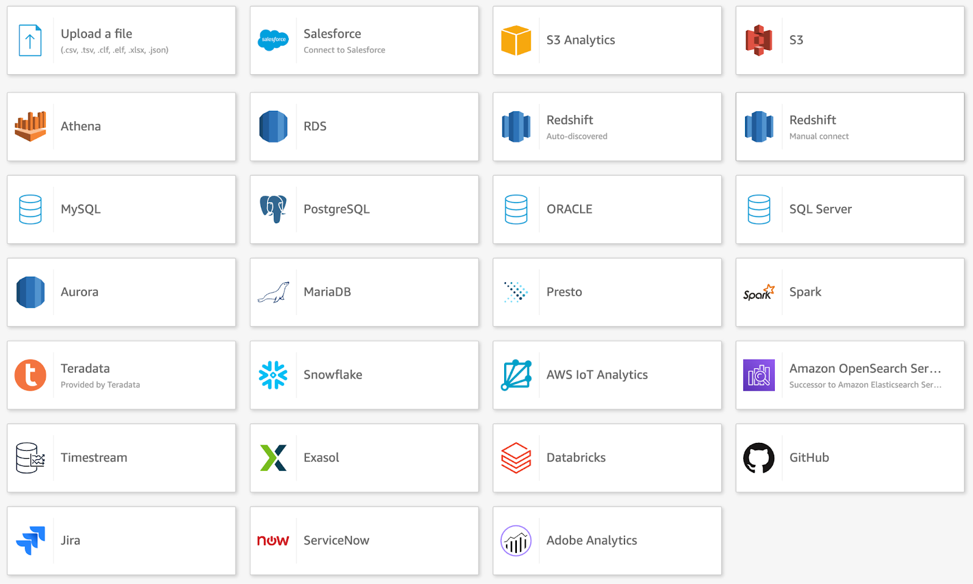The height and width of the screenshot is (584, 973).
Task: Select the Spark star logo
Action: coord(759,292)
